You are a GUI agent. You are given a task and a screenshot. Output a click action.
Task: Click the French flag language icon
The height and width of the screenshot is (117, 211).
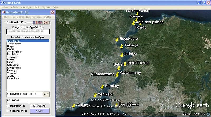35,22
